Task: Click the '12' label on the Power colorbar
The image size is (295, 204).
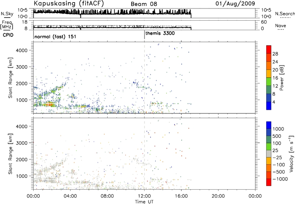Action: click(x=275, y=86)
